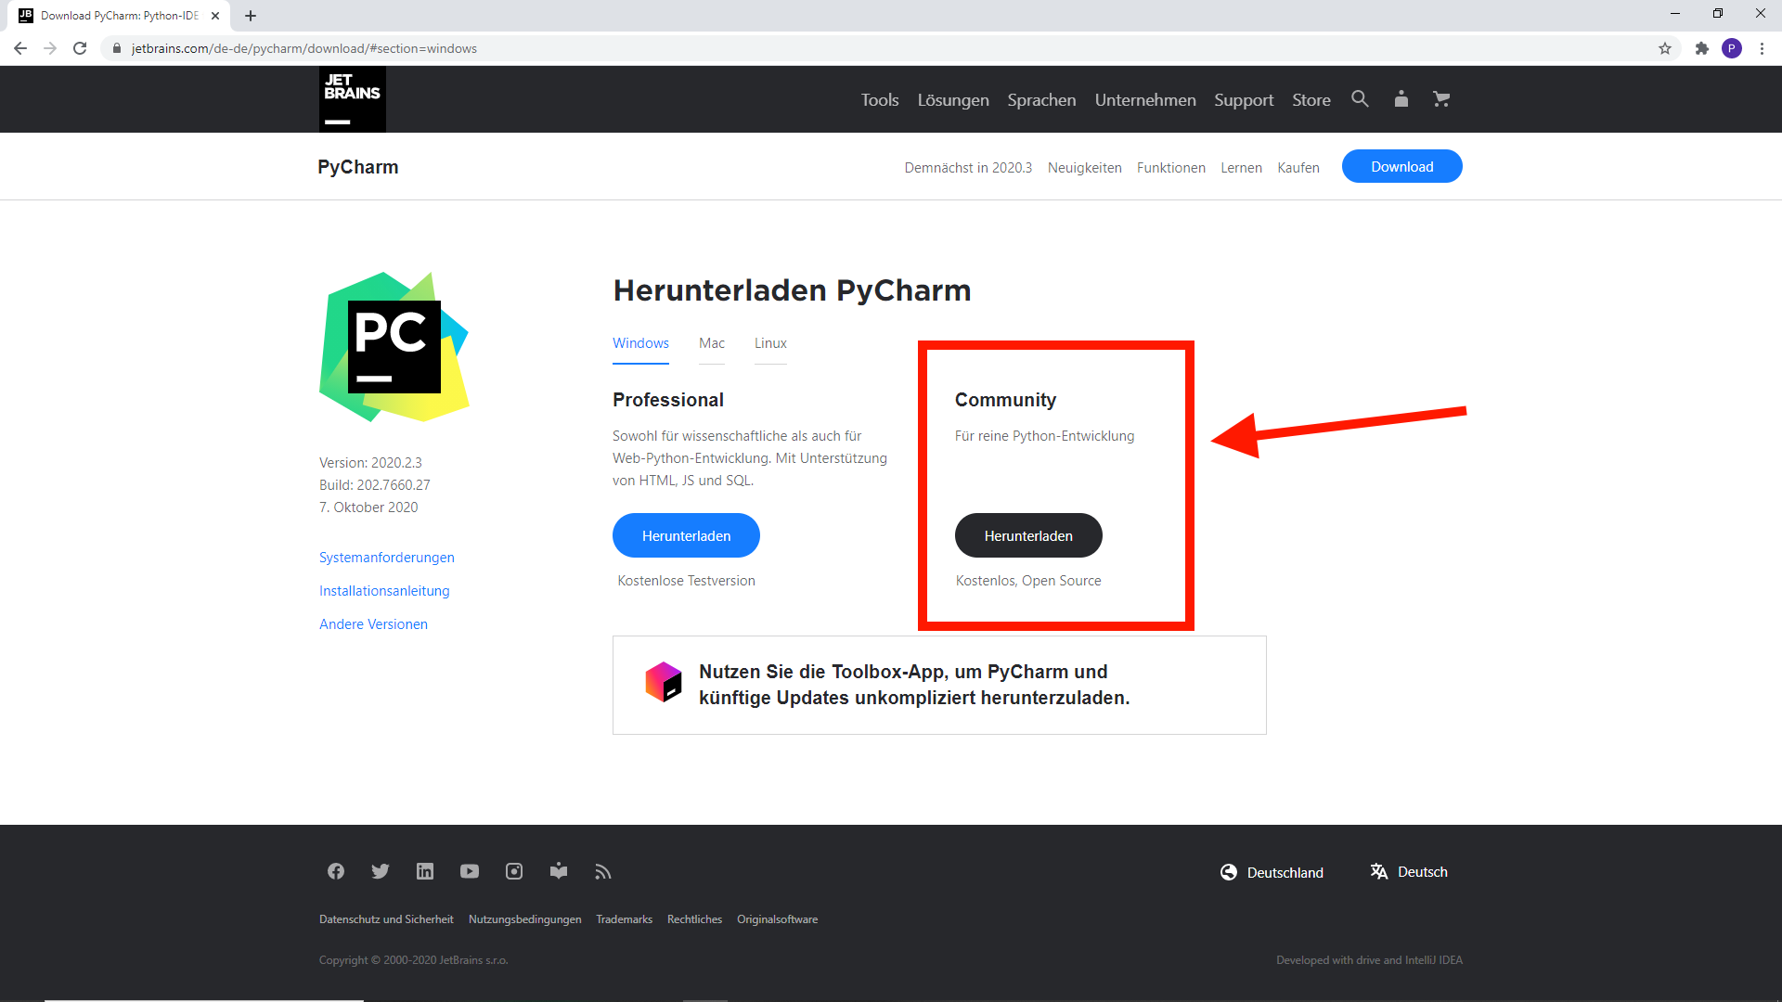Open the Lösungen menu
The image size is (1782, 1002).
[x=953, y=99]
